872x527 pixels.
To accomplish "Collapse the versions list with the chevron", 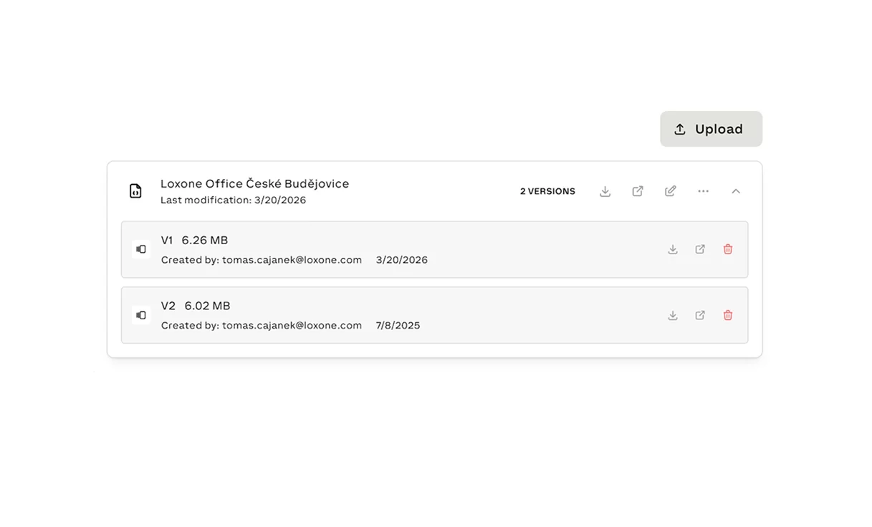I will (x=736, y=191).
